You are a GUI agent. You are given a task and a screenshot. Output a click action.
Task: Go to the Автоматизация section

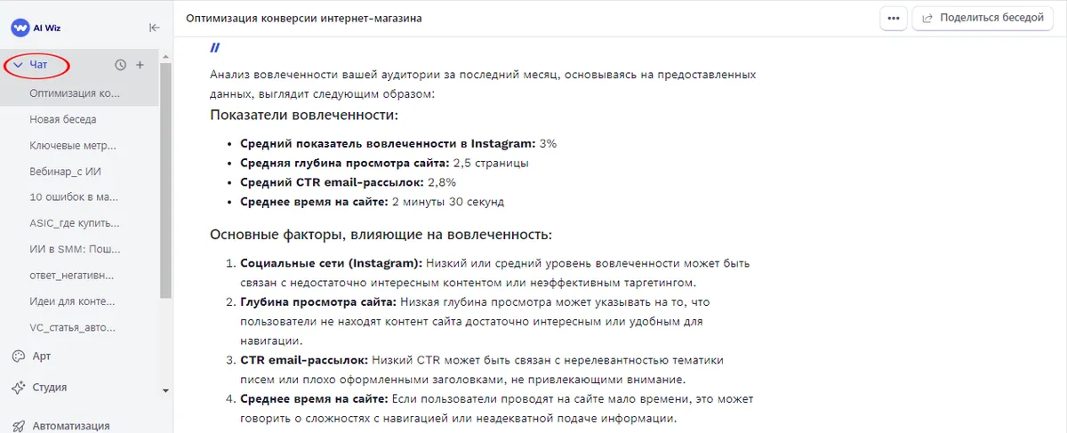tap(71, 425)
